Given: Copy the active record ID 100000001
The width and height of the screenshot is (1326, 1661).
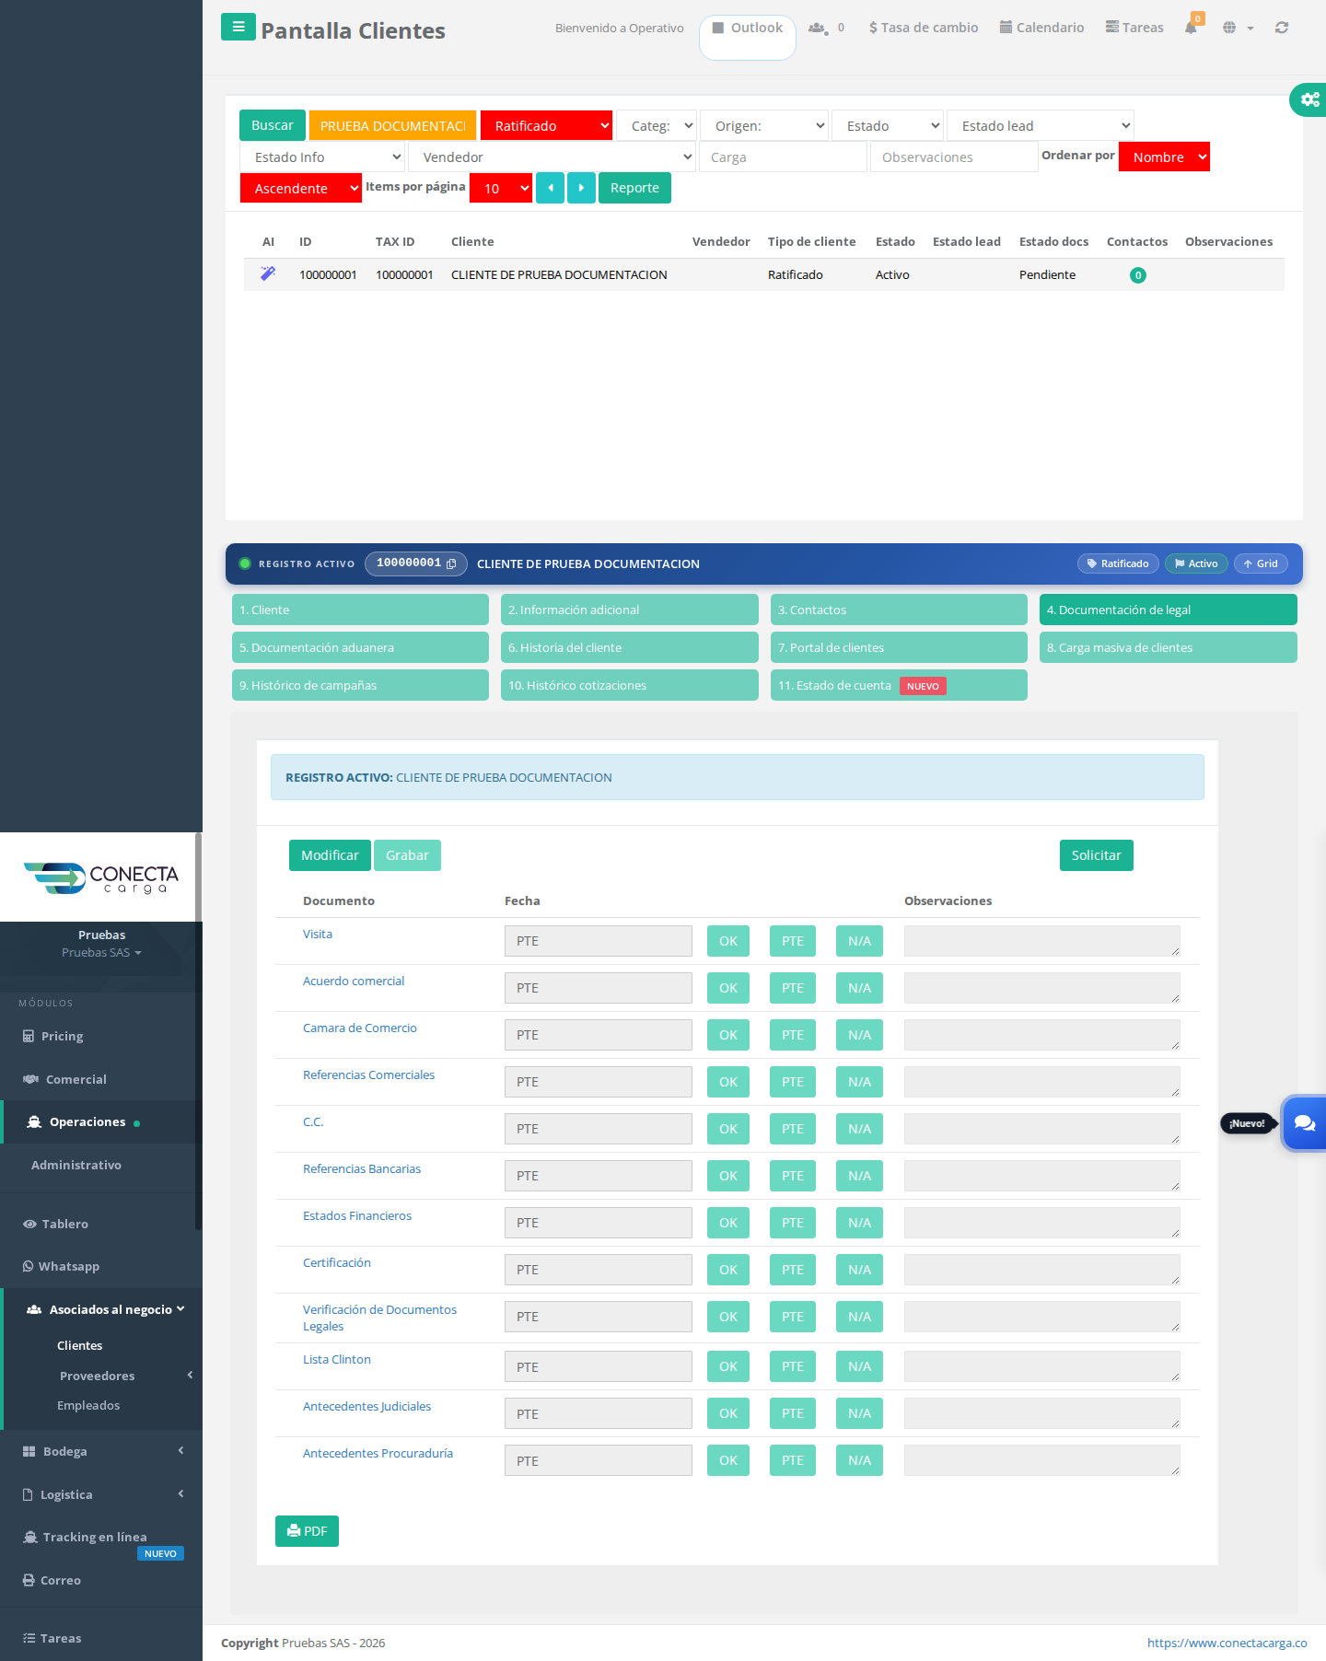Looking at the screenshot, I should 451,563.
